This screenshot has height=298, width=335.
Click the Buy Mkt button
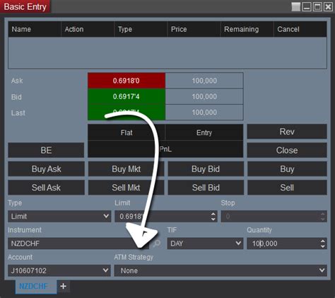[x=126, y=169]
